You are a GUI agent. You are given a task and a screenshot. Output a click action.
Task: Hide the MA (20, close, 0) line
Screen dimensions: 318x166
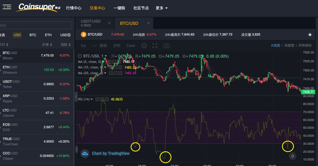(x=111, y=73)
